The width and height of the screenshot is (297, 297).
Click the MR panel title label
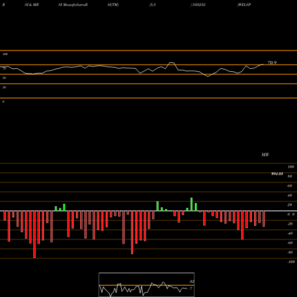(x=265, y=154)
